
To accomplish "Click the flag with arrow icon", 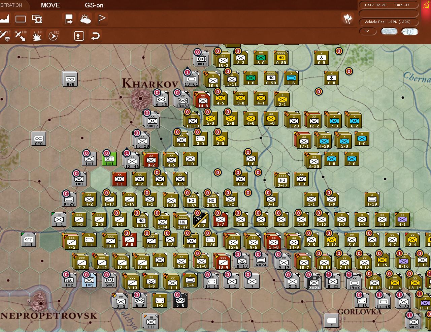I will pos(69,19).
